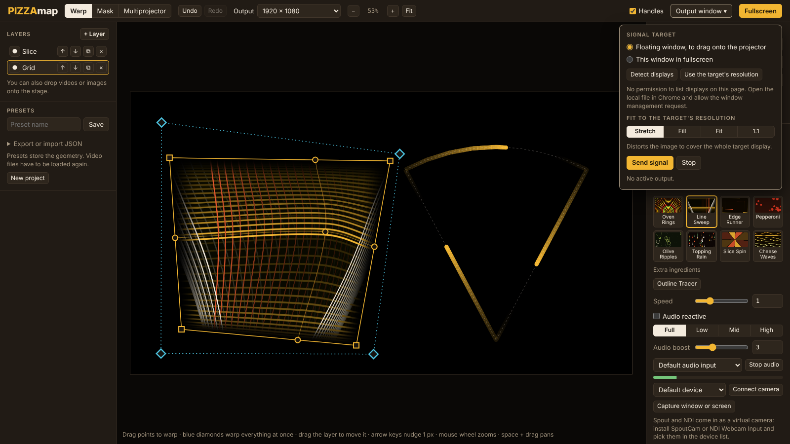Duplicate the Slice layer
This screenshot has width=790, height=444.
pos(88,51)
